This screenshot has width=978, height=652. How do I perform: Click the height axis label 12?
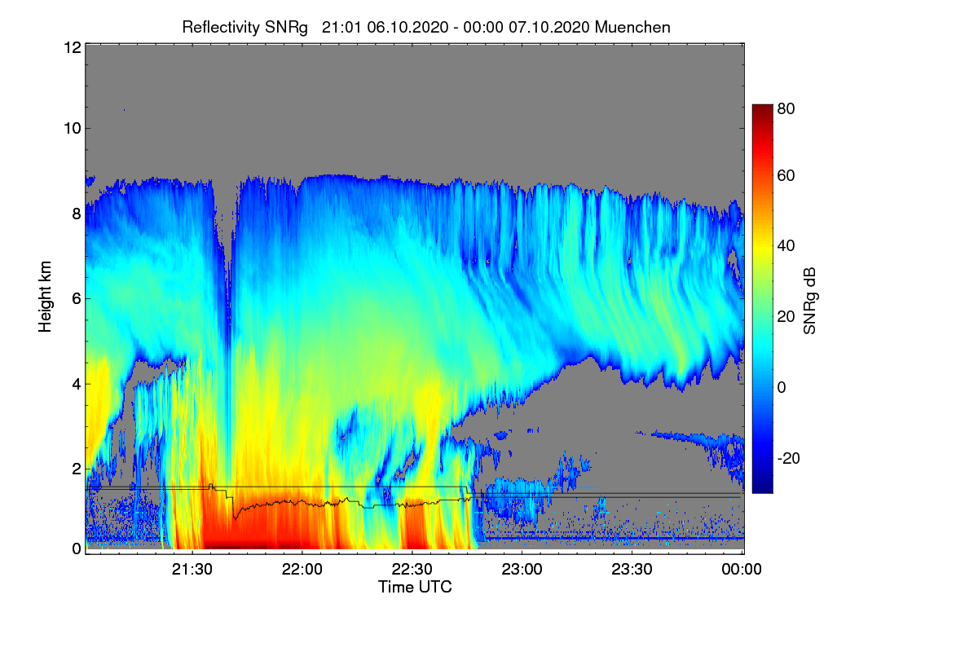[x=72, y=48]
